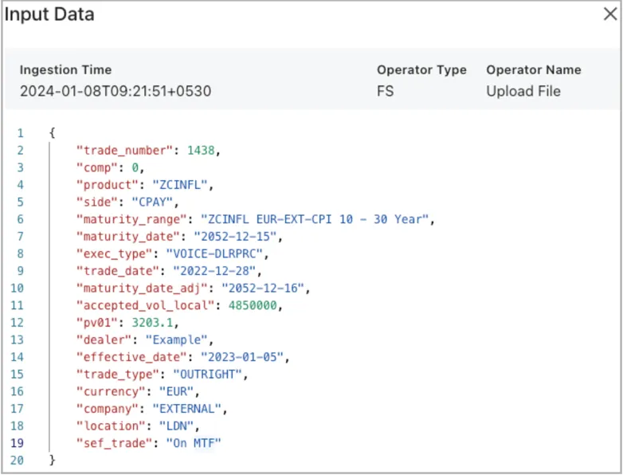Click the Operator Name header label
The height and width of the screenshot is (475, 623).
point(534,69)
